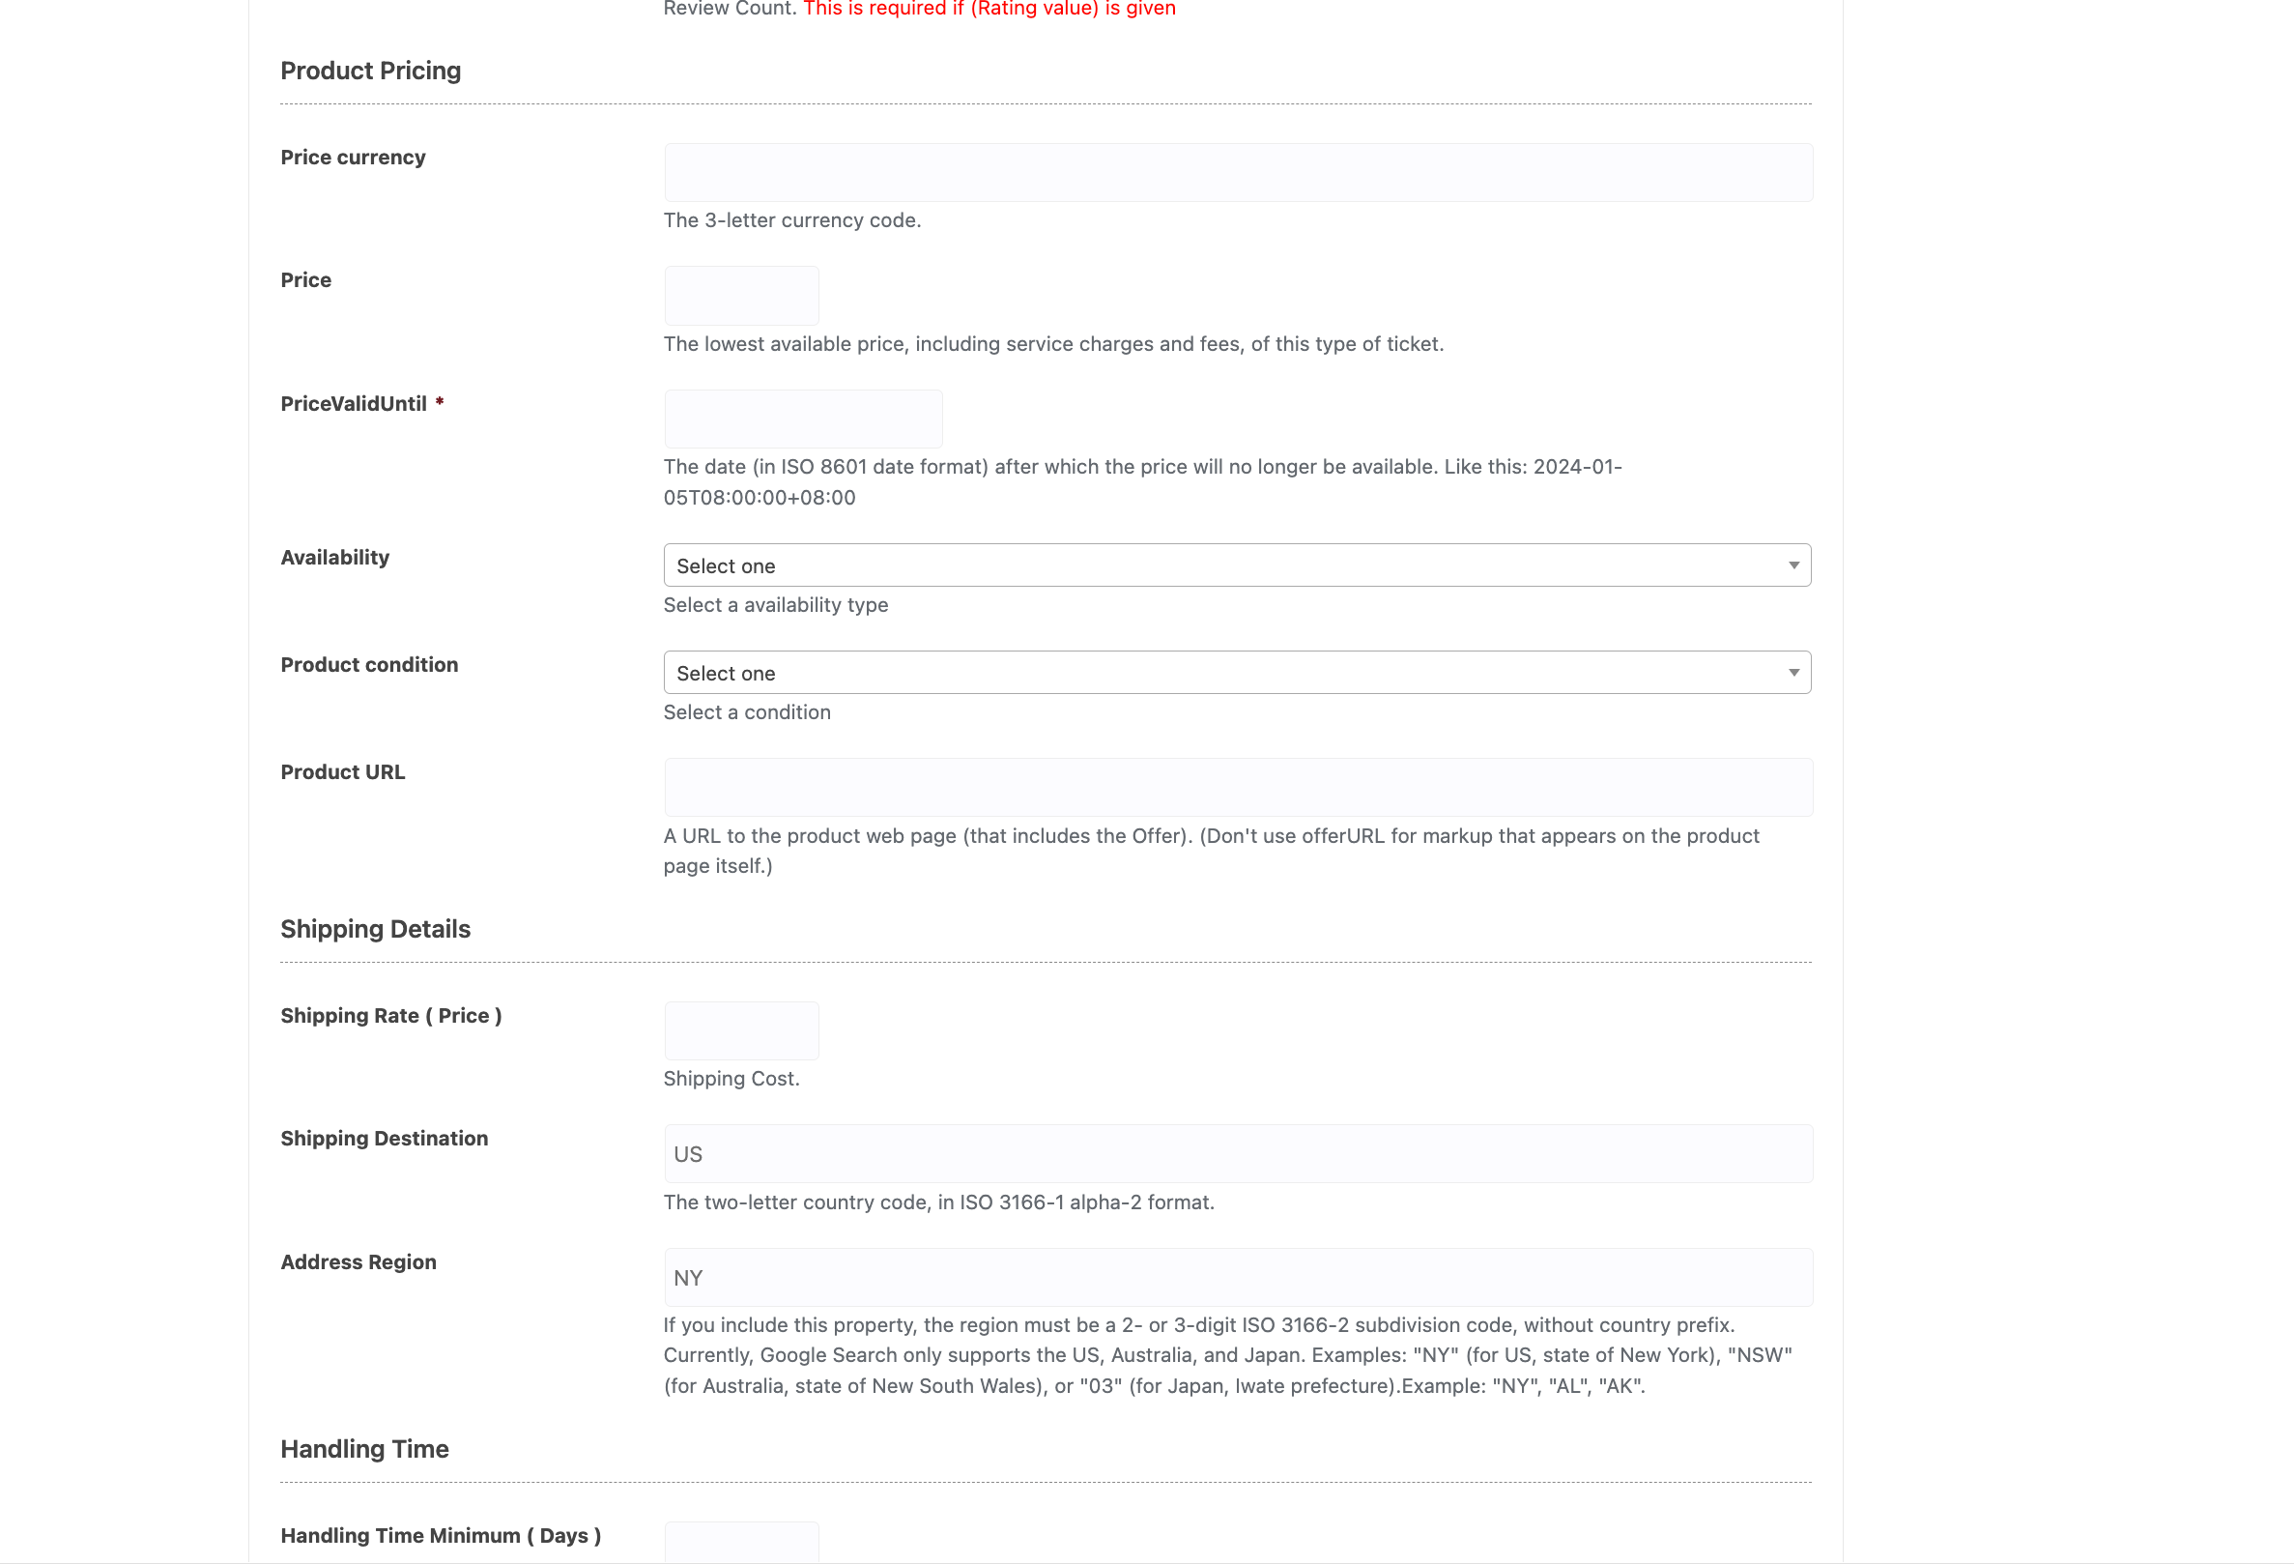The image size is (2294, 1564).
Task: Open the Availability dropdown
Action: pos(1238,565)
